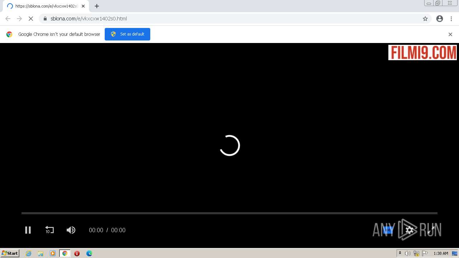Open video player settings gear
459x258 pixels.
pos(410,230)
